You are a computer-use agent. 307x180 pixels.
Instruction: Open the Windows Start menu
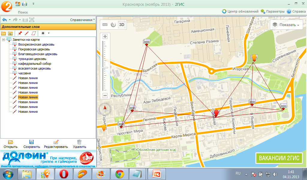pos(7,174)
